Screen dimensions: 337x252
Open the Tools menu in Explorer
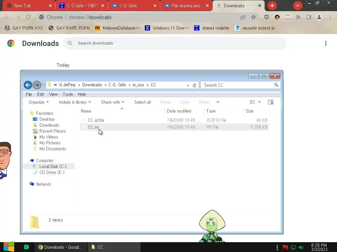click(68, 94)
